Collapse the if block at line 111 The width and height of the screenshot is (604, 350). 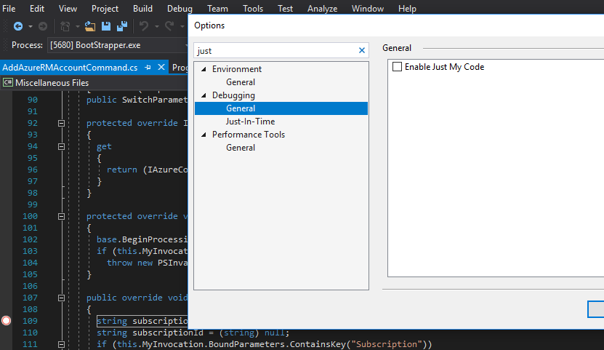[61, 344]
